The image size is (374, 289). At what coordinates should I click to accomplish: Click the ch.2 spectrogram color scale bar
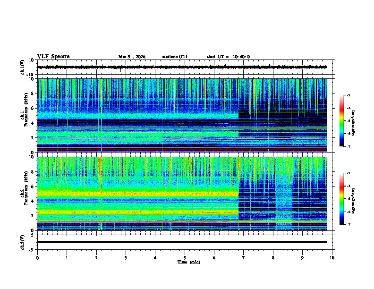341,199
